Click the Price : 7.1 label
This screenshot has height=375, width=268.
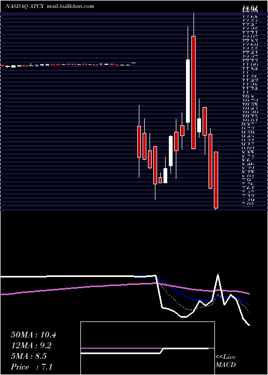(x=32, y=367)
